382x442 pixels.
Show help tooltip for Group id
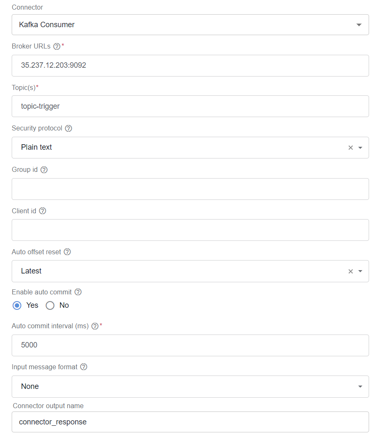coord(44,170)
